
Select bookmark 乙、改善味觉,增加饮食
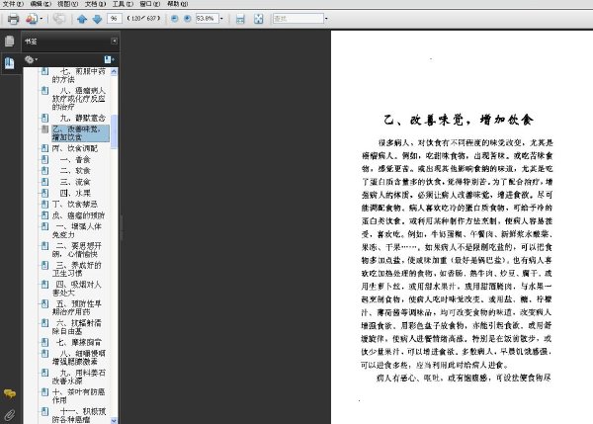click(80, 133)
